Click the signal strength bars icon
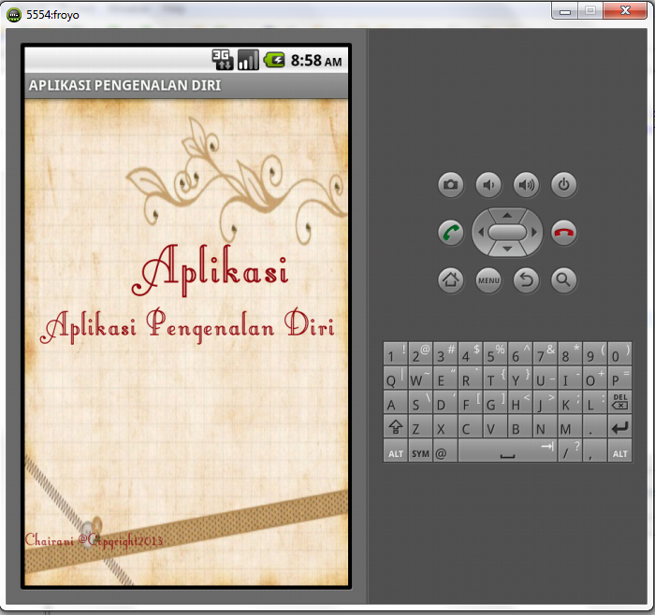The height and width of the screenshot is (615, 655). pyautogui.click(x=248, y=60)
